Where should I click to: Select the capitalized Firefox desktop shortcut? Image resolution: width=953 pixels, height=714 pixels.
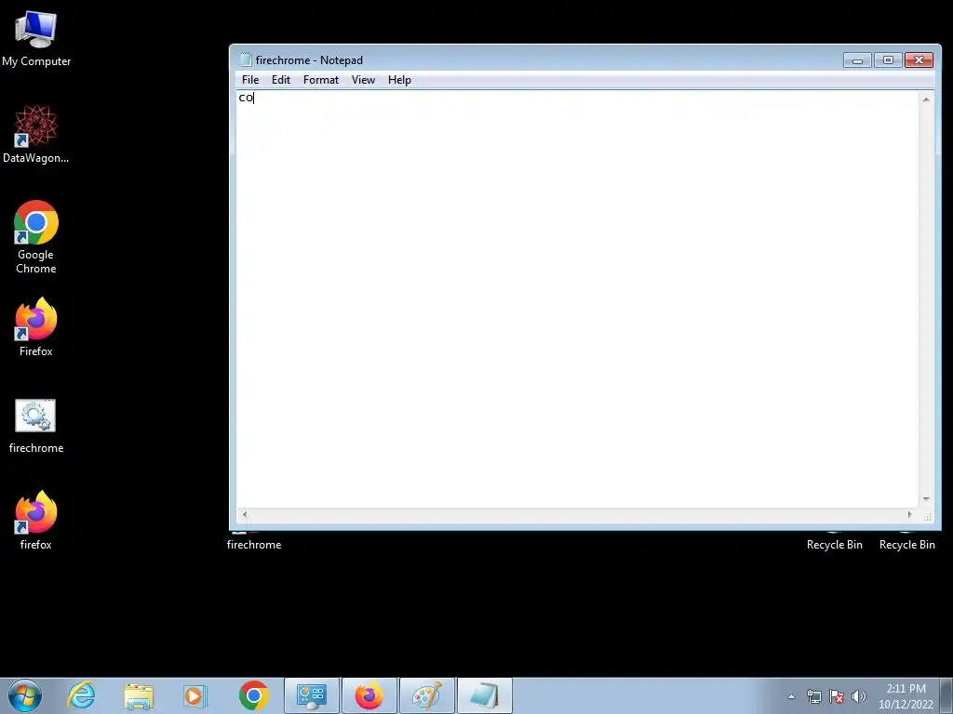pyautogui.click(x=36, y=326)
